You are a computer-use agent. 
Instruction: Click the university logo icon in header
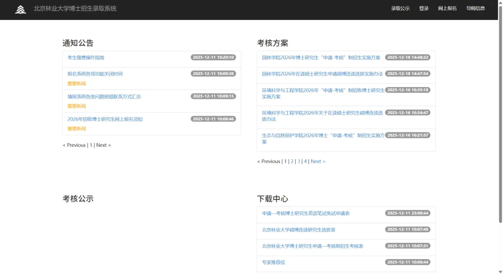(x=20, y=10)
